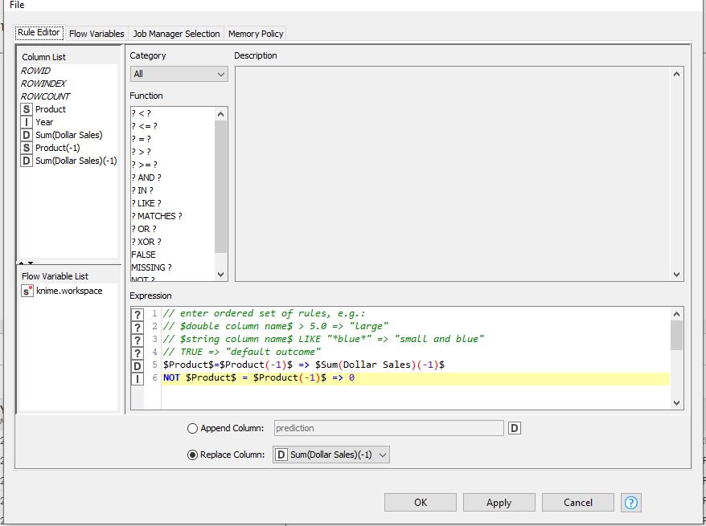
Task: Select Sum(Dollar Sales)(-1) in Column List
Action: click(x=76, y=161)
